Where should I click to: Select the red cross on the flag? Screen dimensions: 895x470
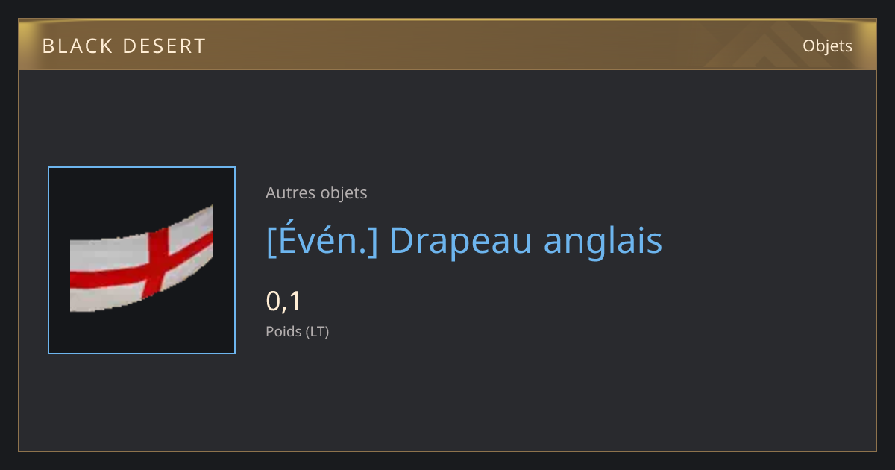[154, 263]
